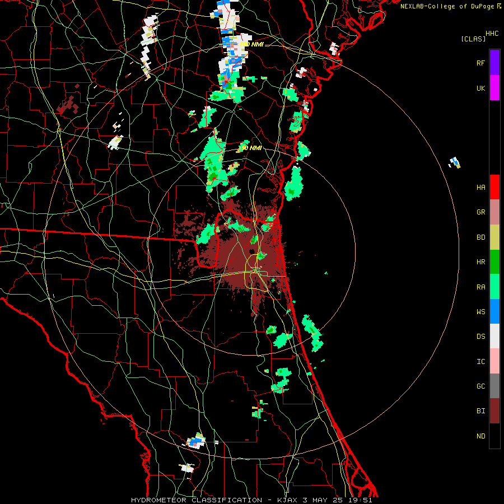This screenshot has width=504, height=504.
Task: Click the UK magenta legend color swatch
Action: [x=494, y=88]
